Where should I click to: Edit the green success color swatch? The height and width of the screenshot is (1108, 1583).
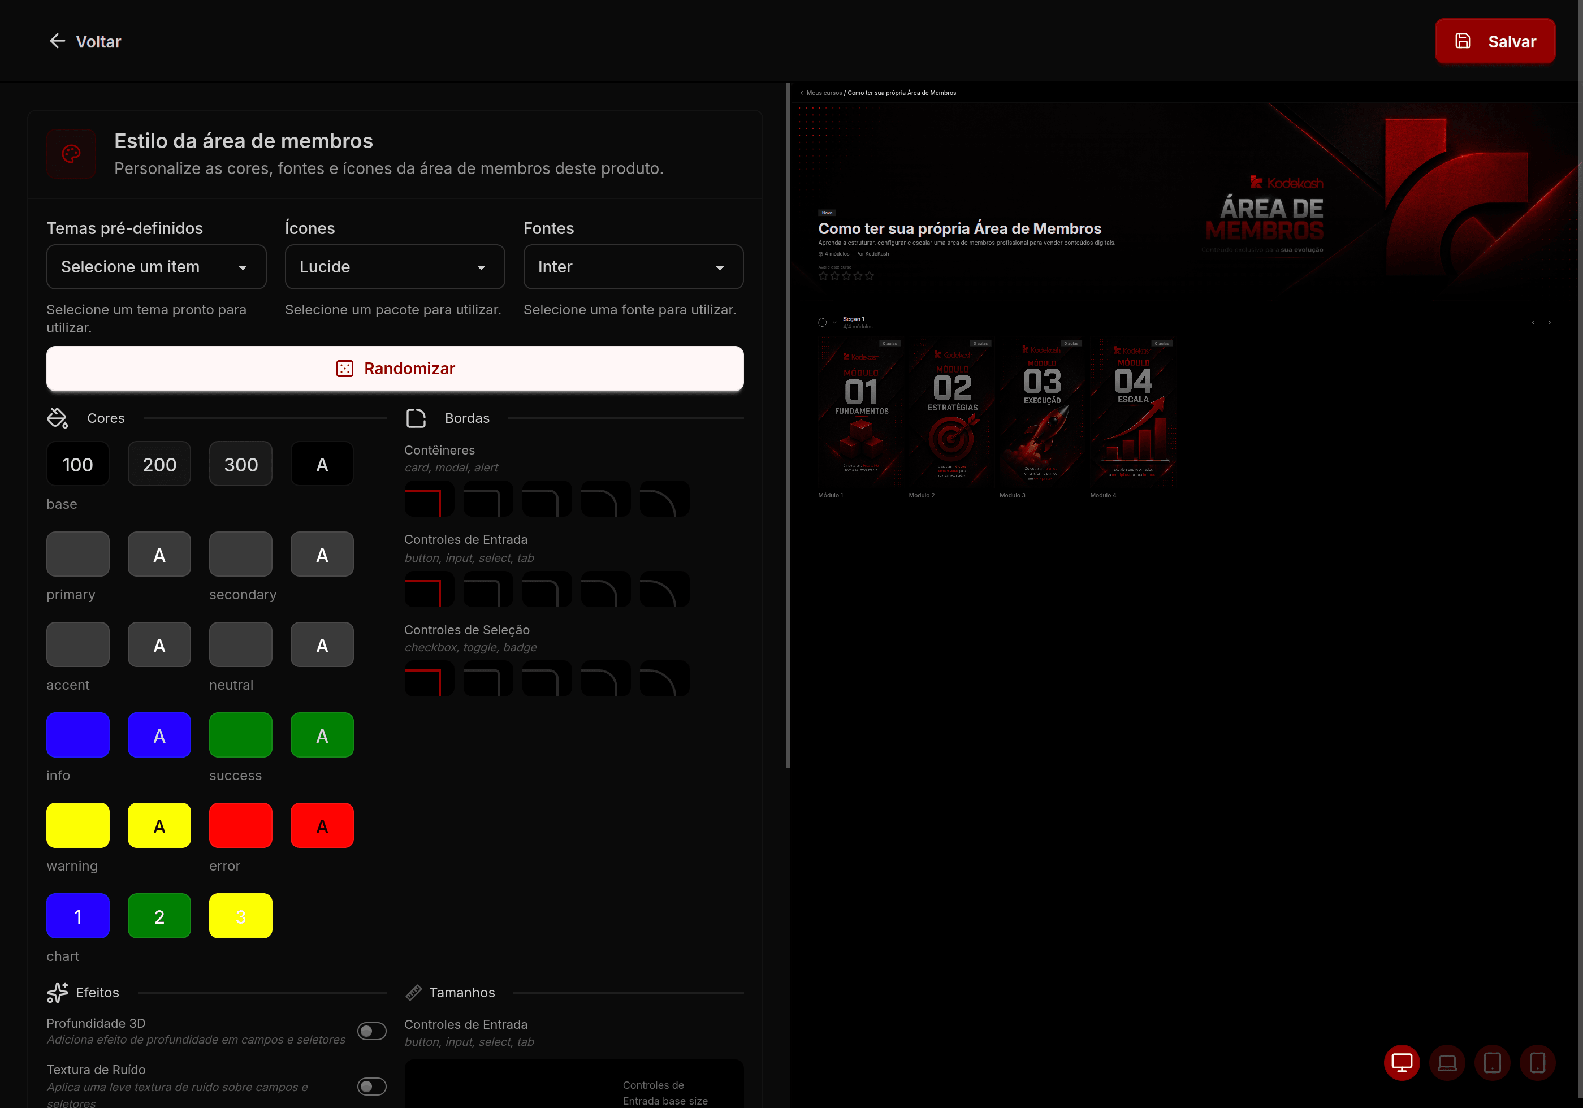point(241,735)
